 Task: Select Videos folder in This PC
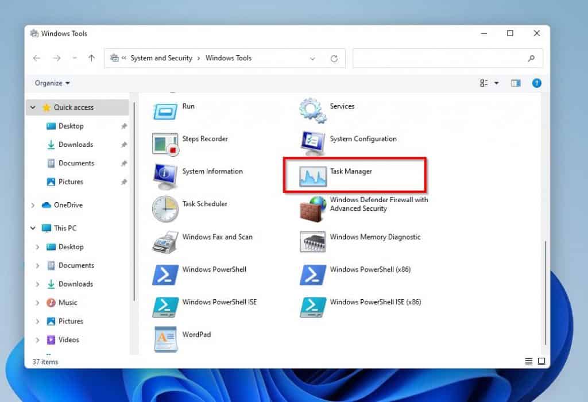pyautogui.click(x=63, y=340)
